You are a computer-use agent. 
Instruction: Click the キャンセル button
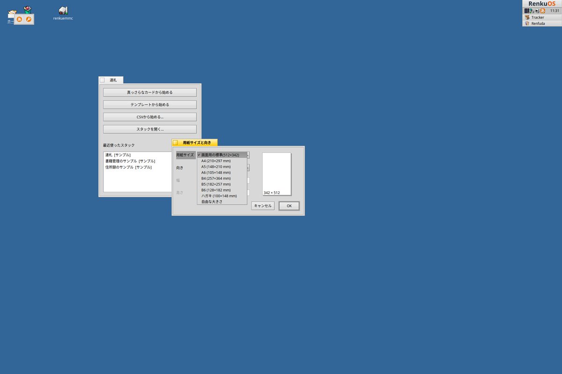click(263, 206)
